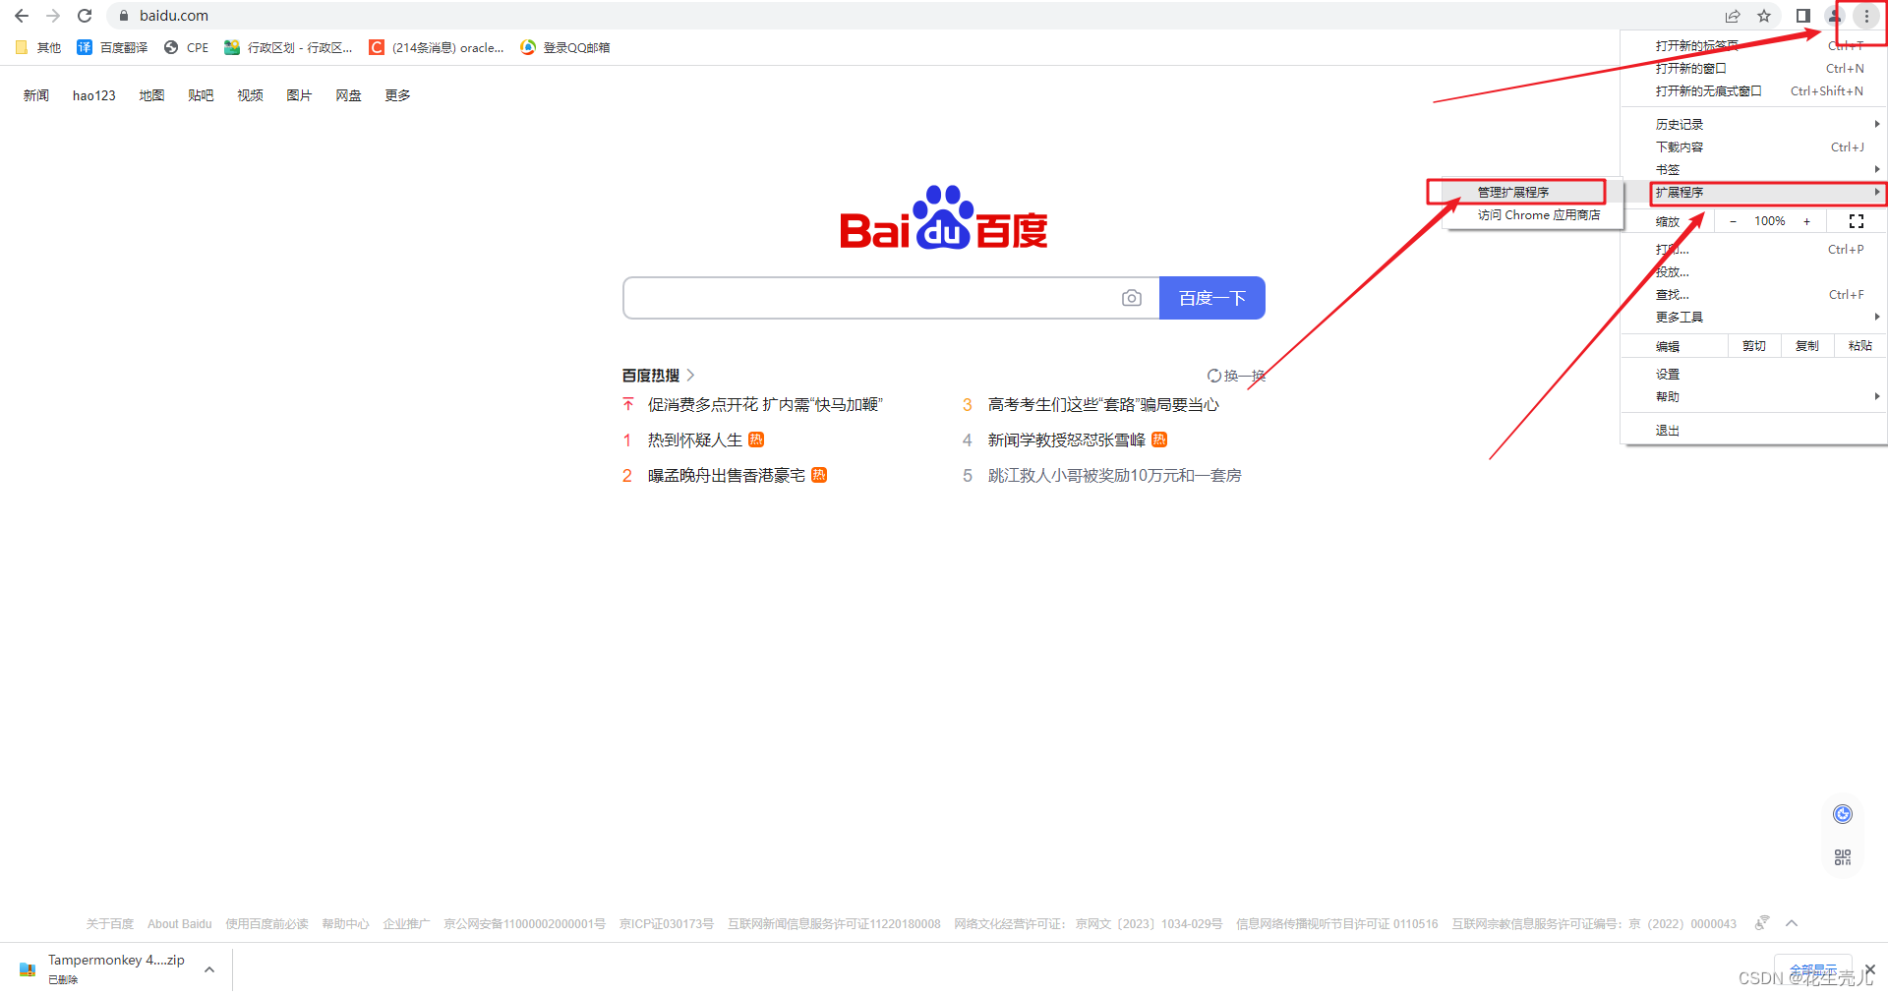Expand the 书签 submenu
The height and width of the screenshot is (996, 1888).
click(x=1753, y=169)
